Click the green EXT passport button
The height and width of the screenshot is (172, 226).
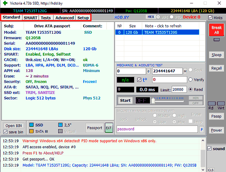[109, 128]
